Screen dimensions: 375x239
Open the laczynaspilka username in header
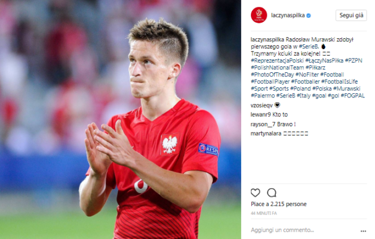[288, 16]
